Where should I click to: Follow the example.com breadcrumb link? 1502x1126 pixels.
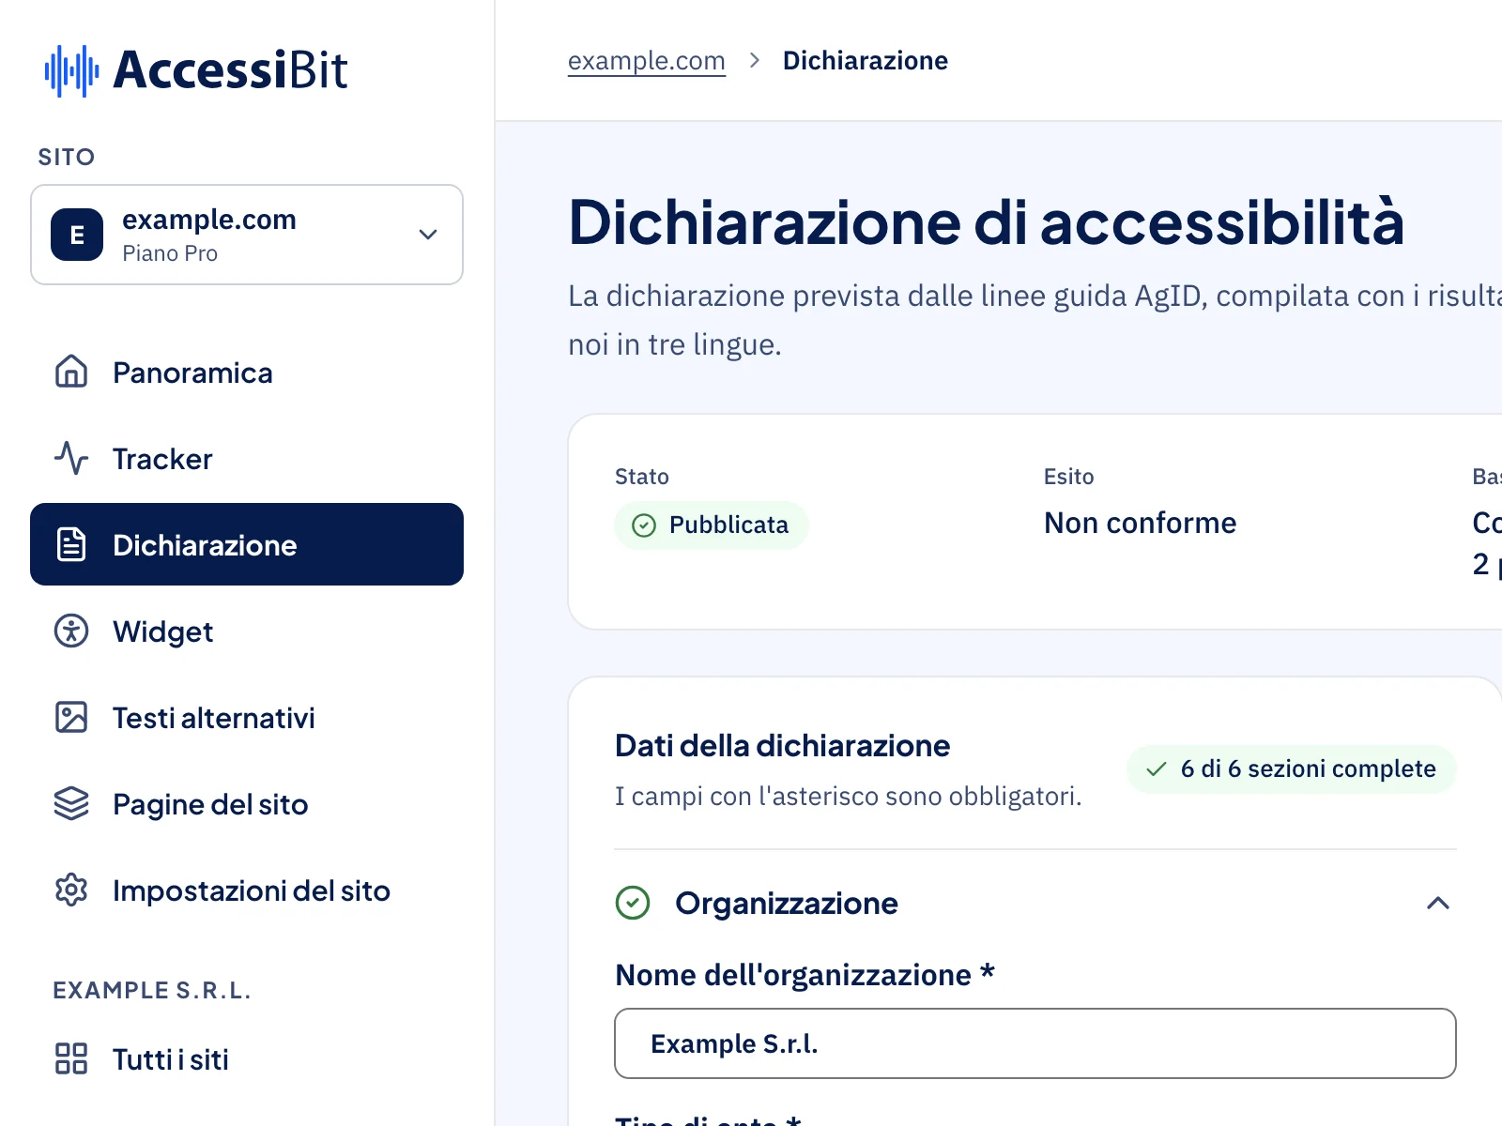click(x=647, y=61)
